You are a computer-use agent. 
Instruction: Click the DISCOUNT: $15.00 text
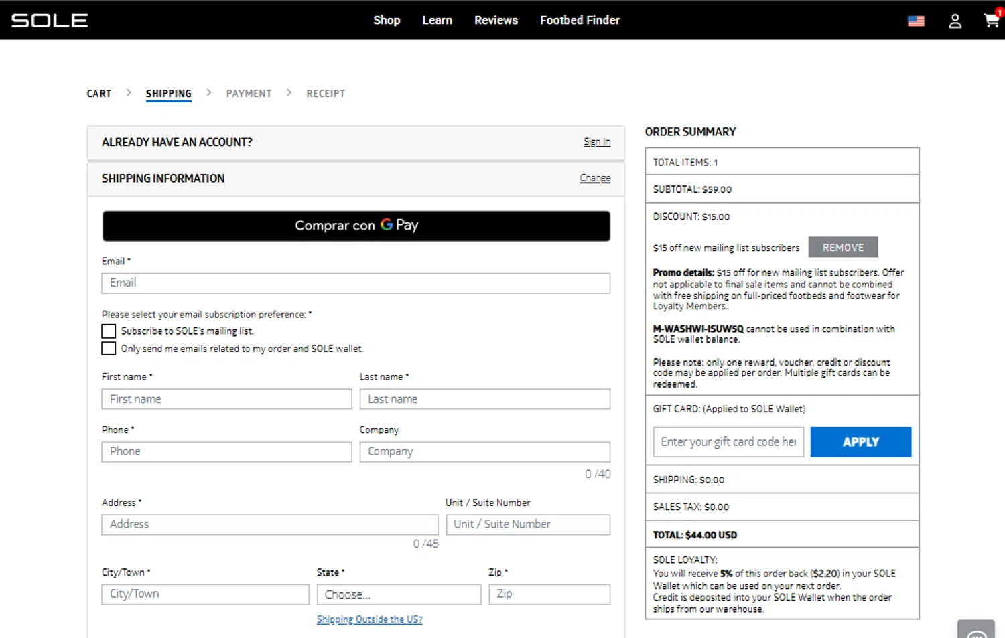click(x=691, y=217)
